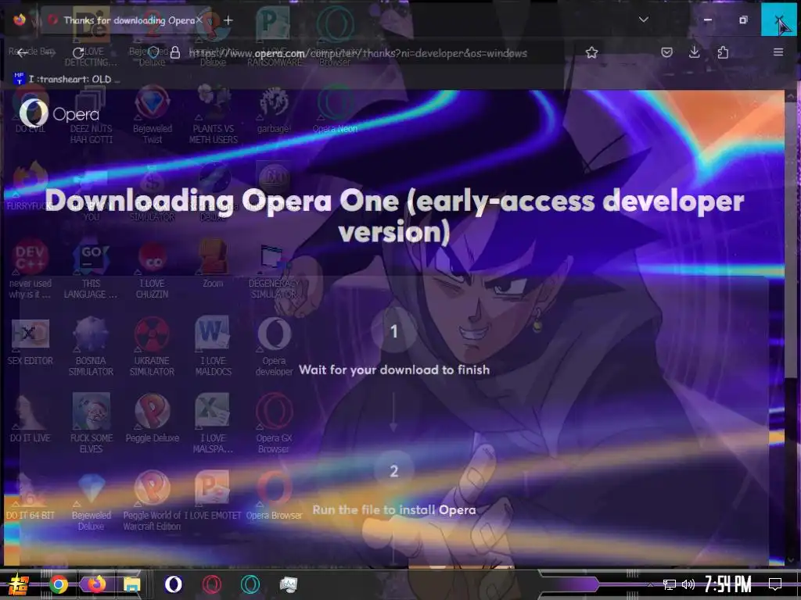Launch the red Opera GX taskbar icon
The height and width of the screenshot is (600, 801).
point(211,584)
